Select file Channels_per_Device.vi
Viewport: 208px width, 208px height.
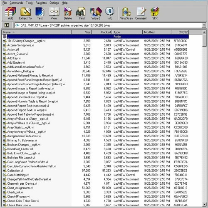22,183
